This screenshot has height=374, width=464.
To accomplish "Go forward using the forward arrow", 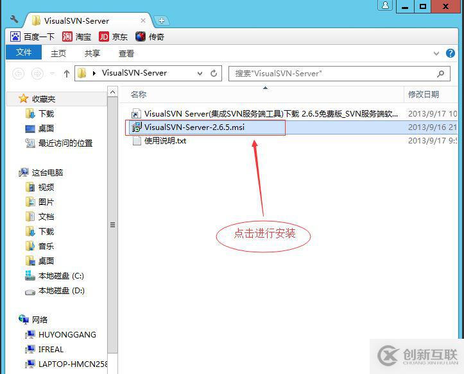I will (x=37, y=73).
